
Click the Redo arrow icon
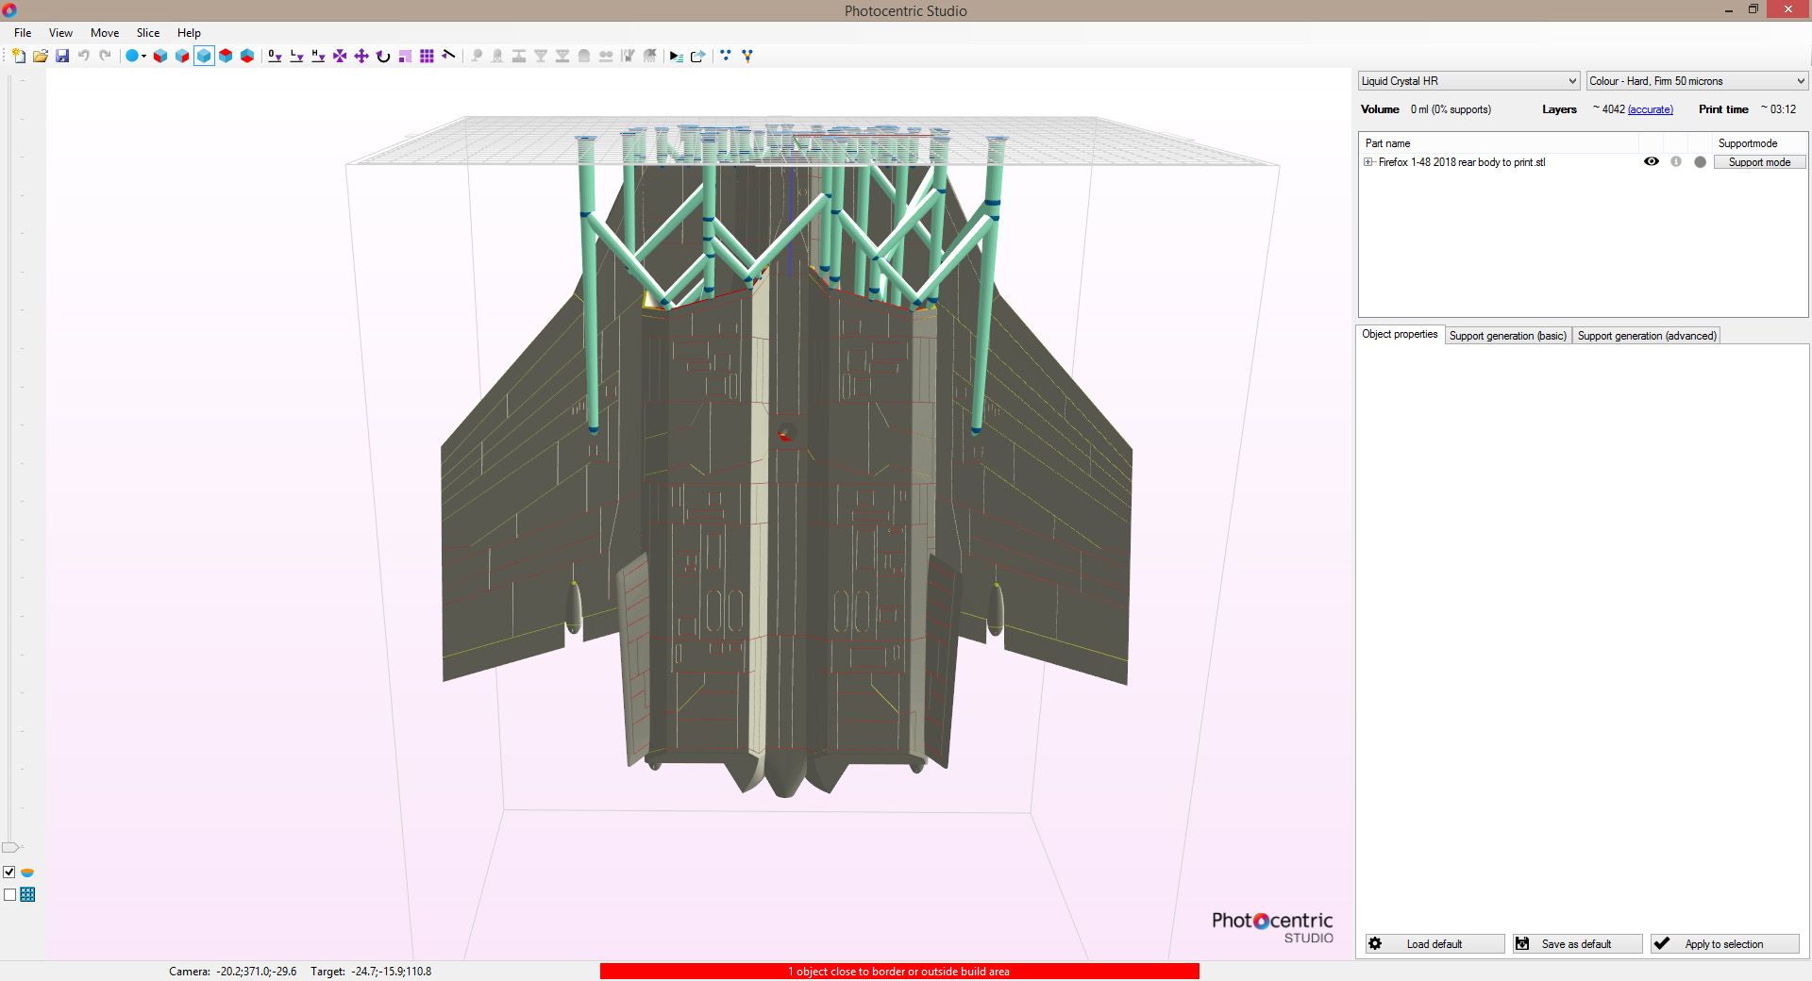coord(105,56)
